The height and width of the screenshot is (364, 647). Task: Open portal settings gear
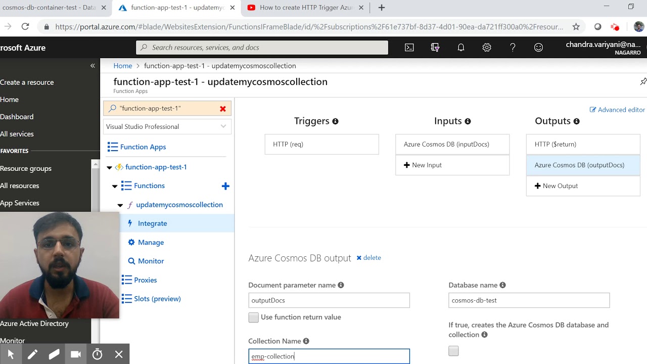click(x=487, y=48)
